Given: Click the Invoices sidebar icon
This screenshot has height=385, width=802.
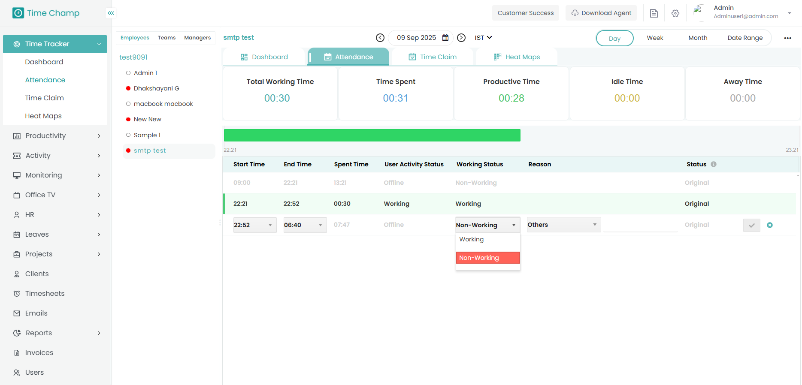Looking at the screenshot, I should pyautogui.click(x=17, y=353).
